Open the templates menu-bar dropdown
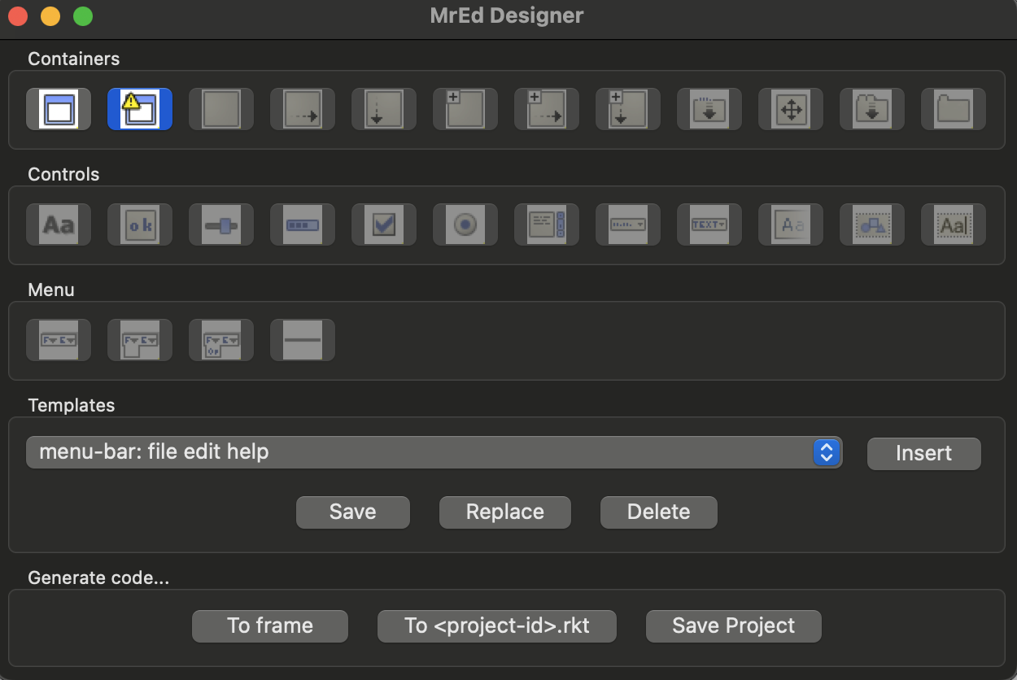Screen dimensions: 1017x680 pyautogui.click(x=434, y=452)
